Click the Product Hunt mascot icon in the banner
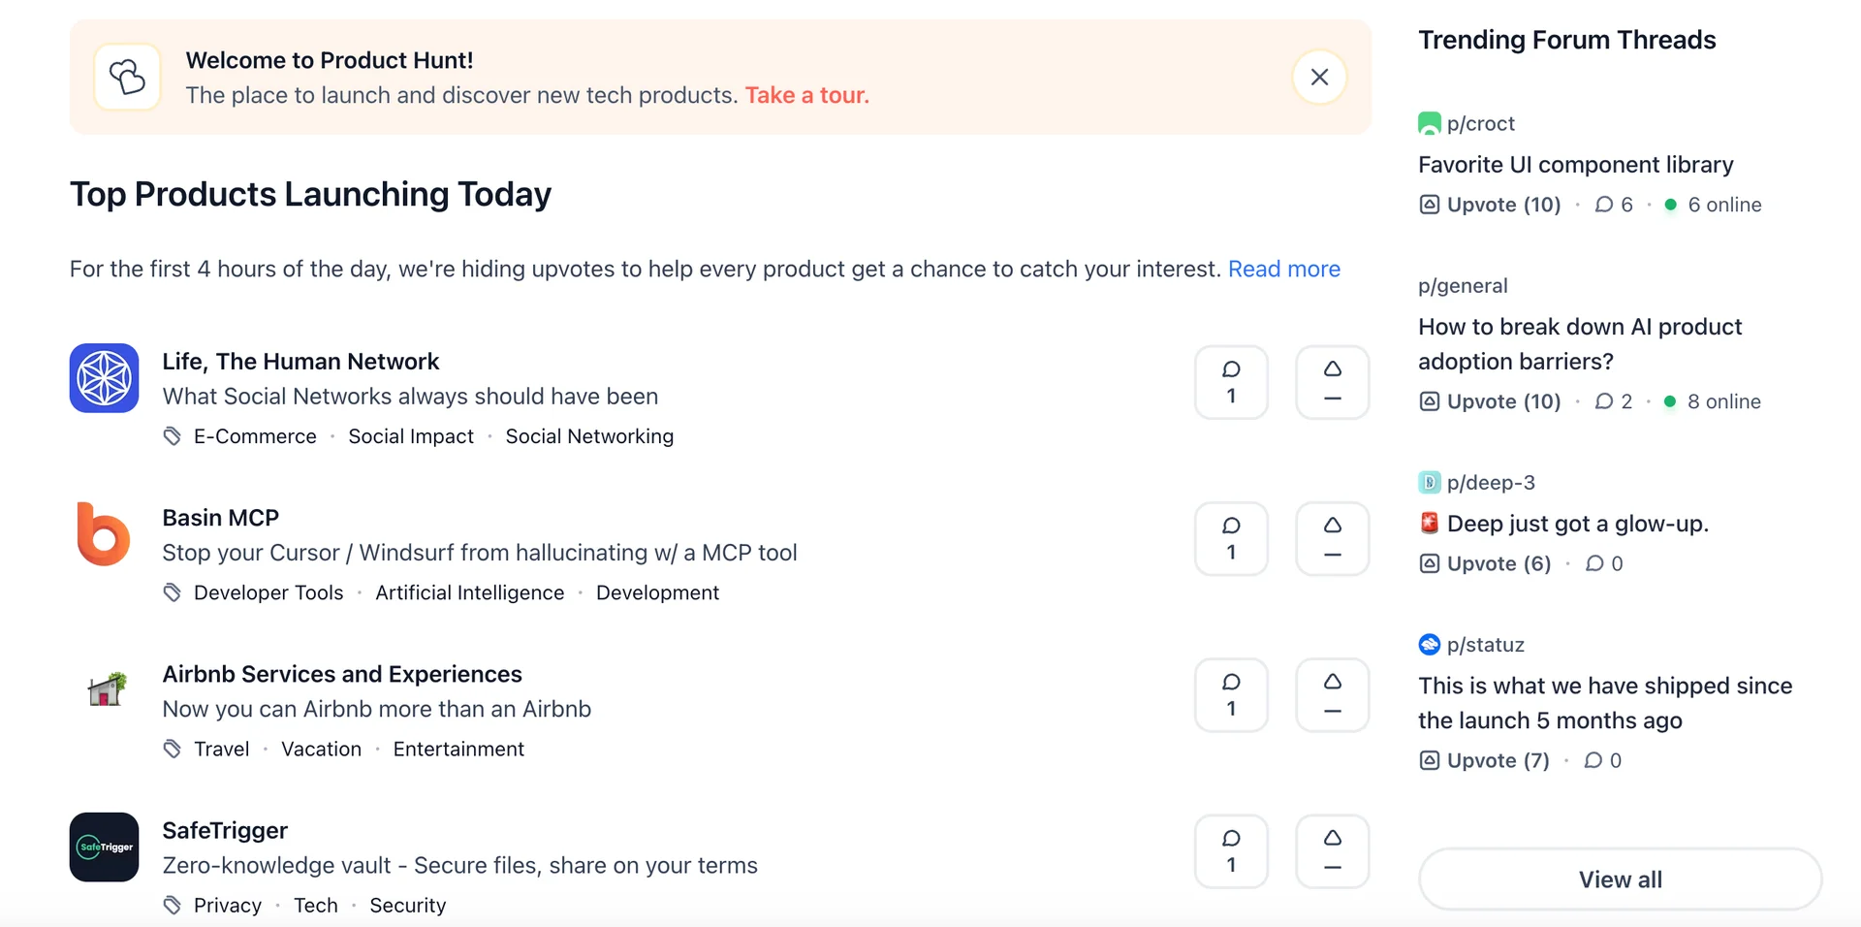 point(127,77)
